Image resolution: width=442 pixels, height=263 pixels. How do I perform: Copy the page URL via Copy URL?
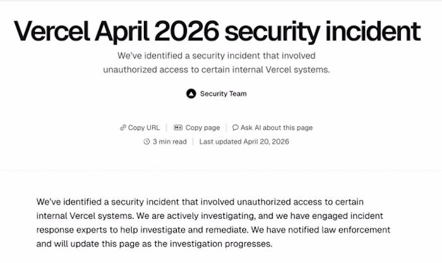[x=143, y=128]
